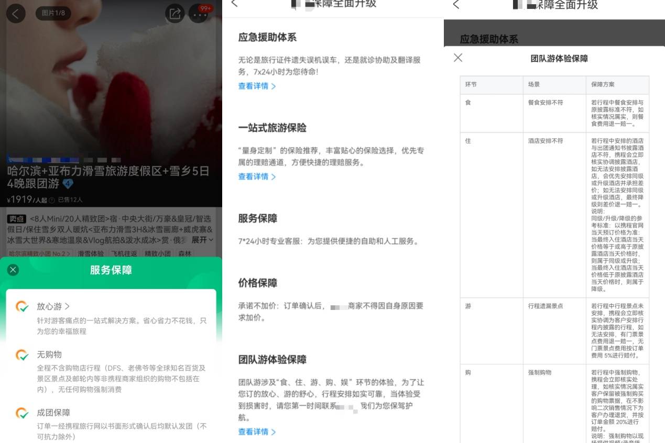This screenshot has width=665, height=443.
Task: Open the more options menu with 99+ badge
Action: point(199,14)
